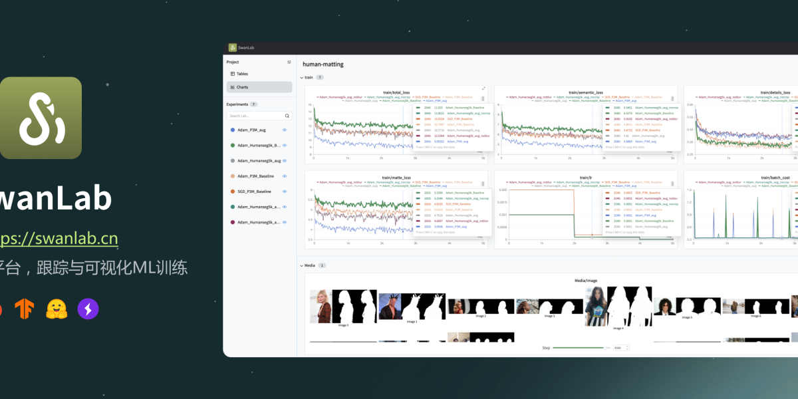Screen dimensions: 798x399
Task: Click the human-matting project title
Action: pos(323,64)
